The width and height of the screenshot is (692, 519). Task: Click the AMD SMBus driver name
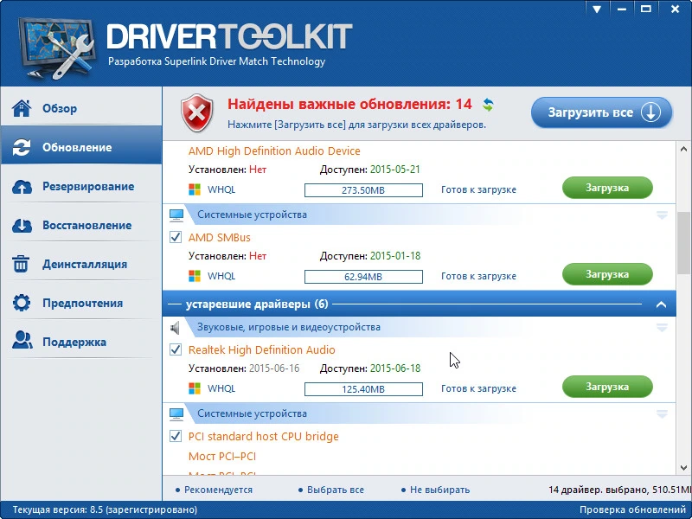click(x=220, y=237)
